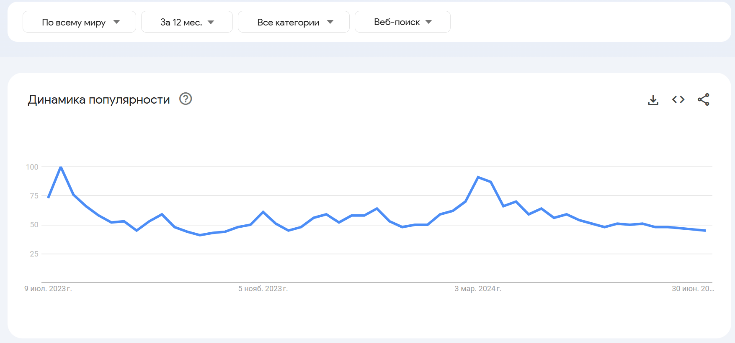Click the '100' y-axis label
The height and width of the screenshot is (343, 735).
pos(32,167)
